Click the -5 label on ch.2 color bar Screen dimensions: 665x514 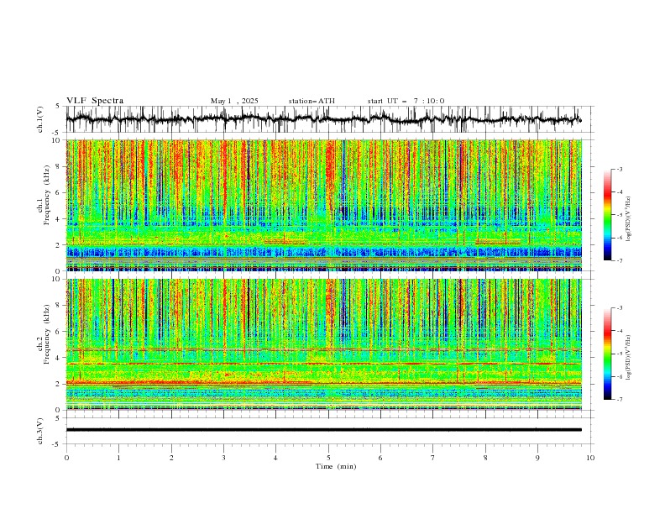pos(620,354)
